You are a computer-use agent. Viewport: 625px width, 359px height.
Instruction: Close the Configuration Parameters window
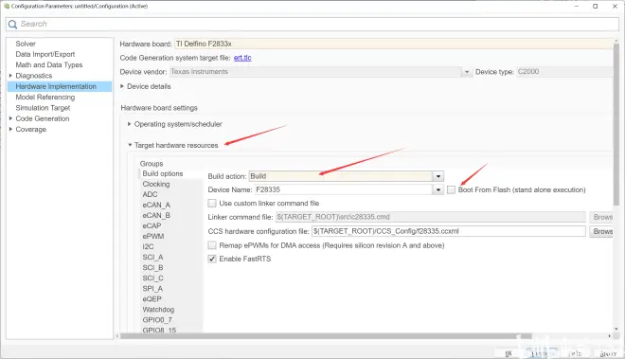point(615,6)
